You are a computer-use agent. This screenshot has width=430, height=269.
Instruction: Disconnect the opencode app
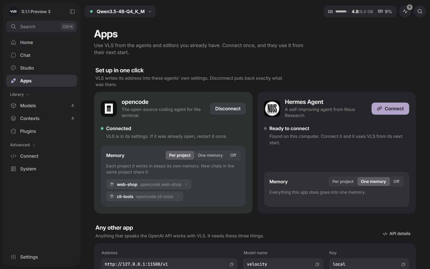tap(228, 109)
